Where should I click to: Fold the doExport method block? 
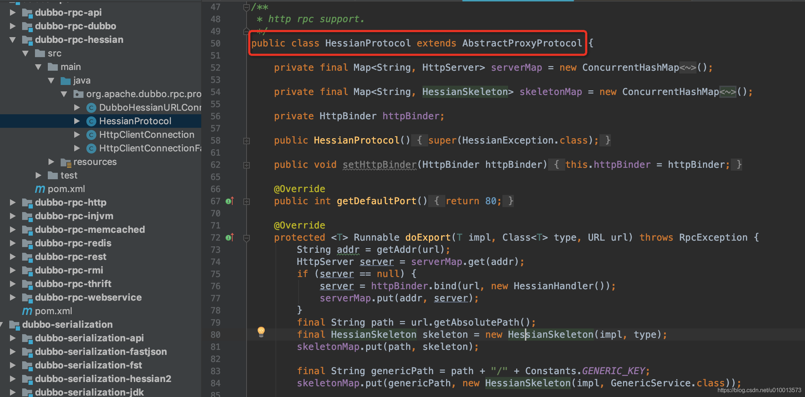[247, 238]
